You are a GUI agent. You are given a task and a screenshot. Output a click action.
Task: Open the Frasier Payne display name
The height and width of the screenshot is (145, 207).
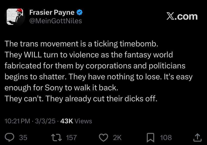(52, 12)
